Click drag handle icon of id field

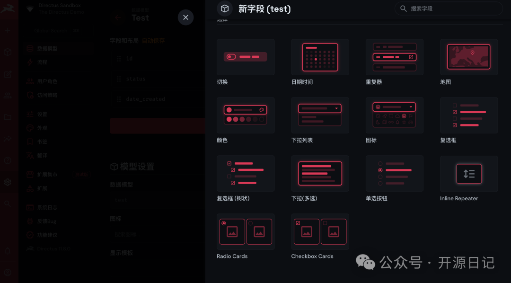119,59
